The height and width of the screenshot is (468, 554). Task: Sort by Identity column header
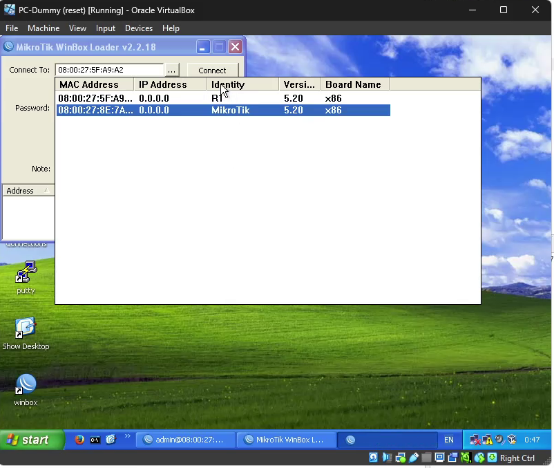242,84
